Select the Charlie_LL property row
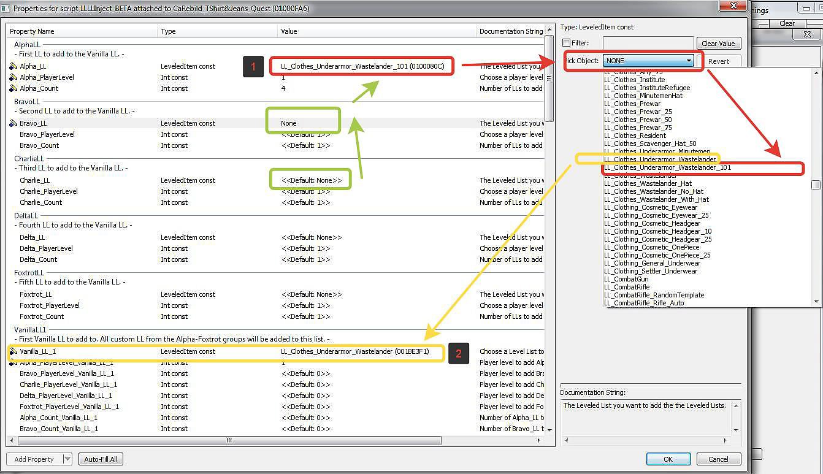The width and height of the screenshot is (823, 474). coord(35,180)
